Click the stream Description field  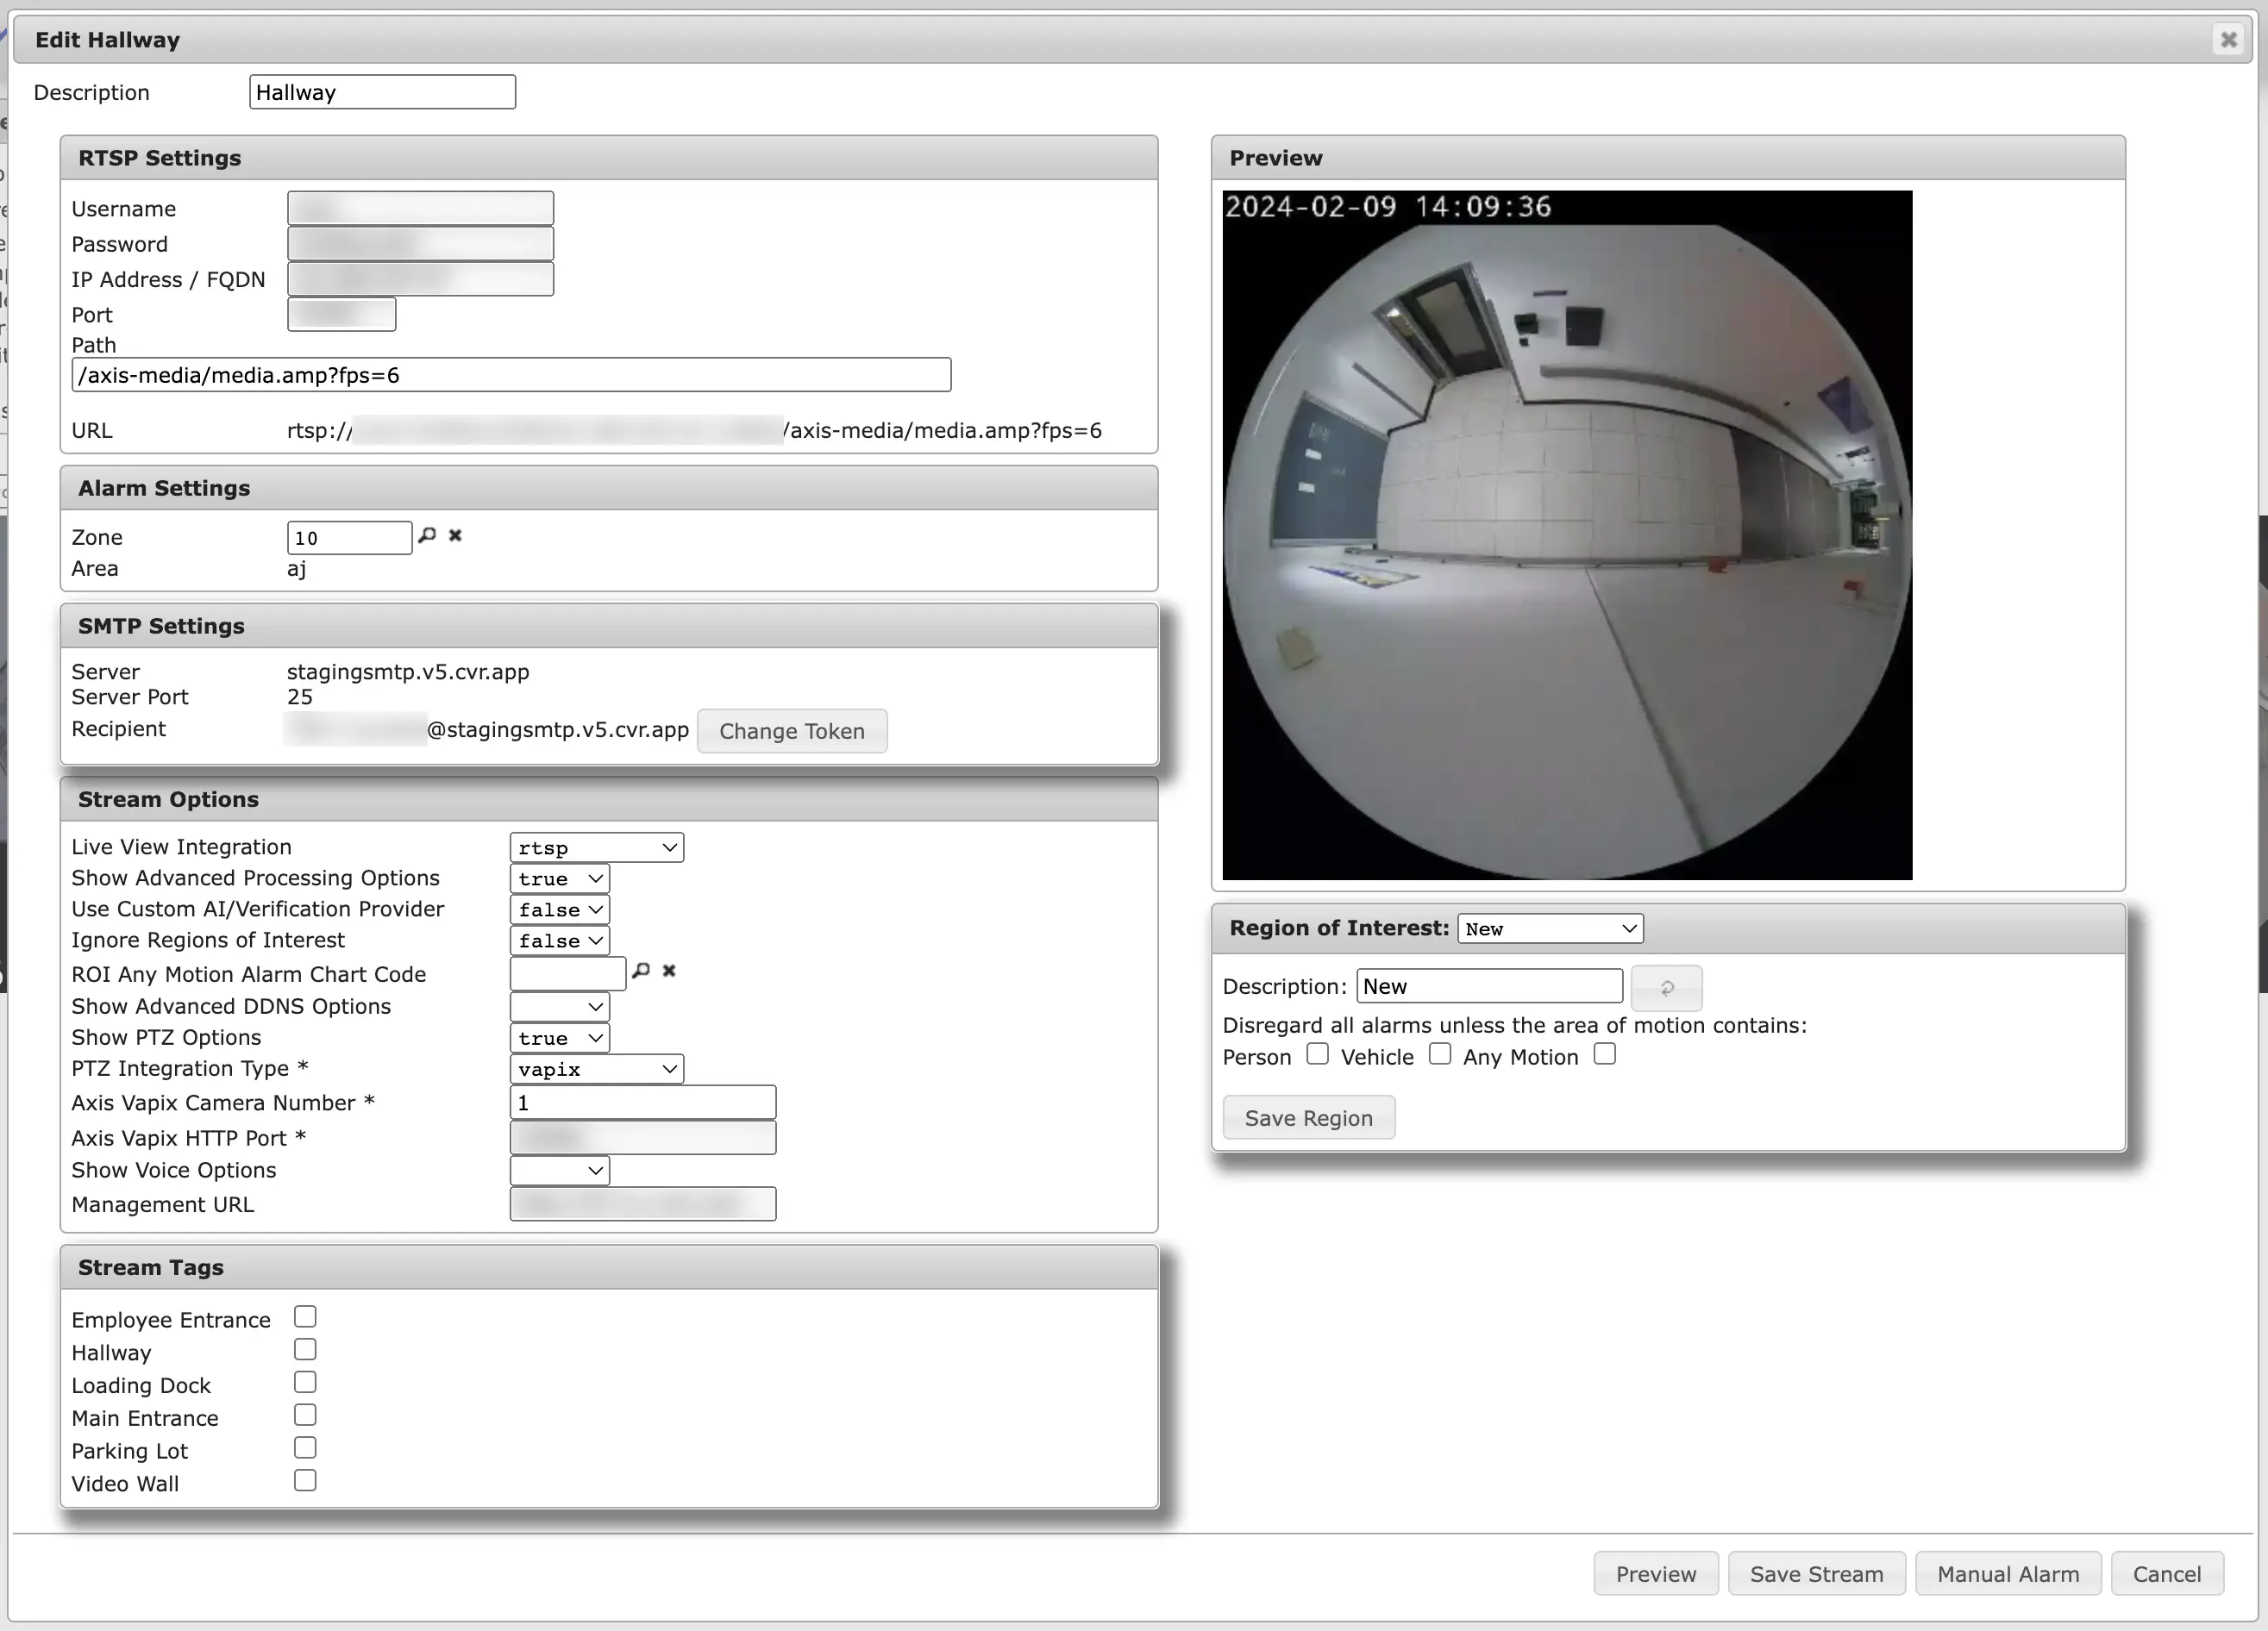point(382,92)
